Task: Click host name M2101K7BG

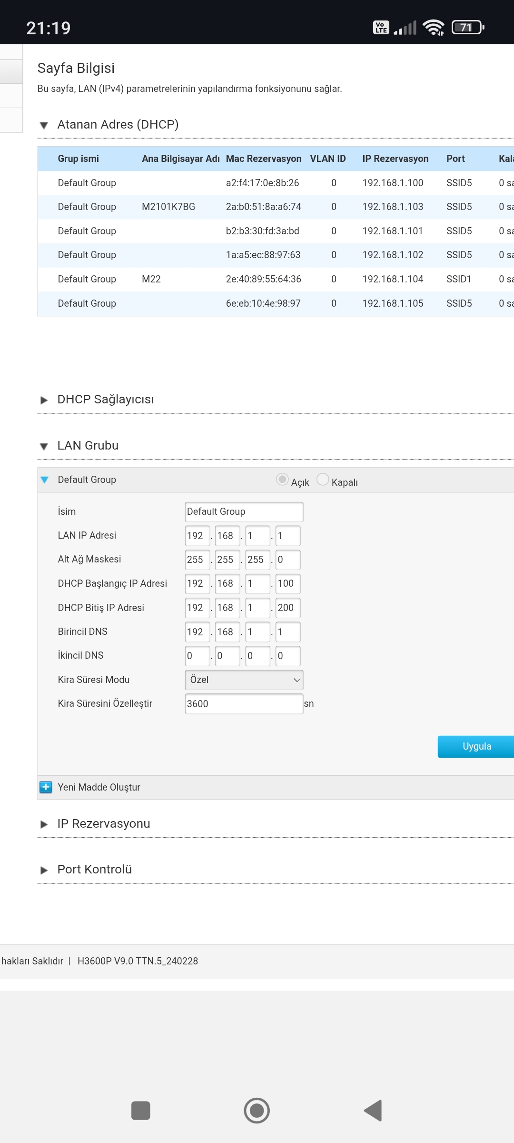Action: [168, 207]
